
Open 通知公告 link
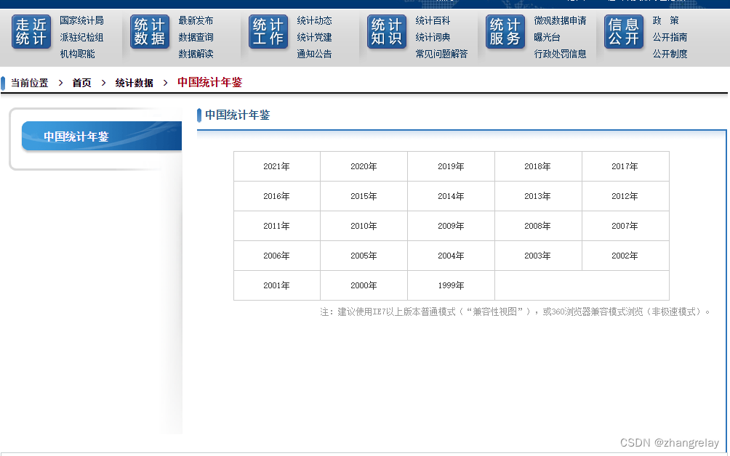click(314, 54)
